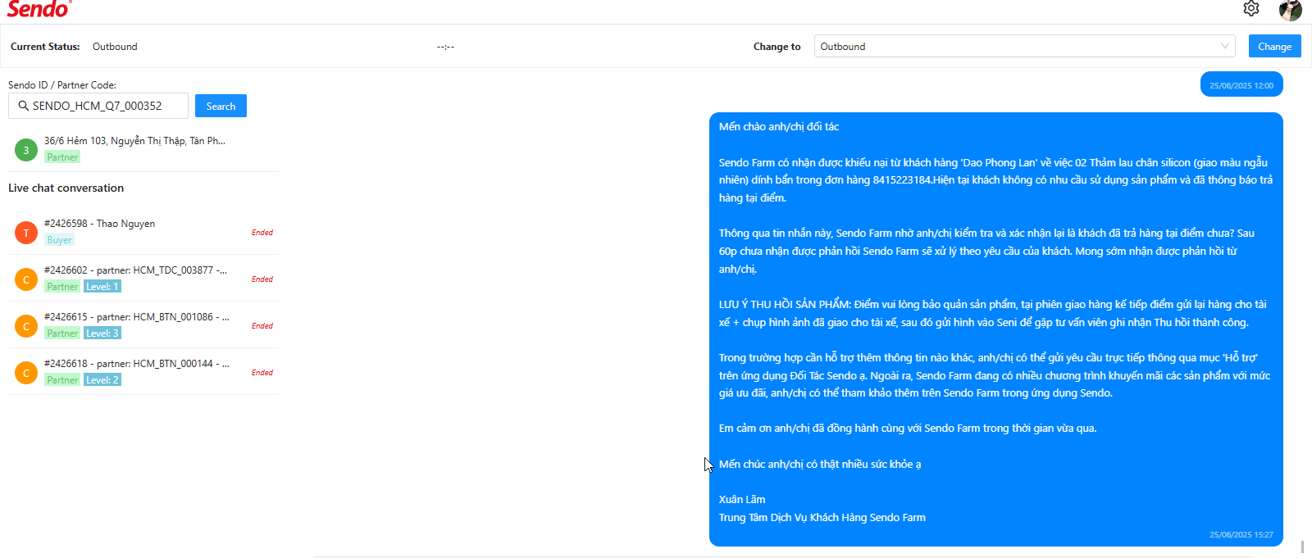
Task: Click the current status value Outbound
Action: point(115,47)
